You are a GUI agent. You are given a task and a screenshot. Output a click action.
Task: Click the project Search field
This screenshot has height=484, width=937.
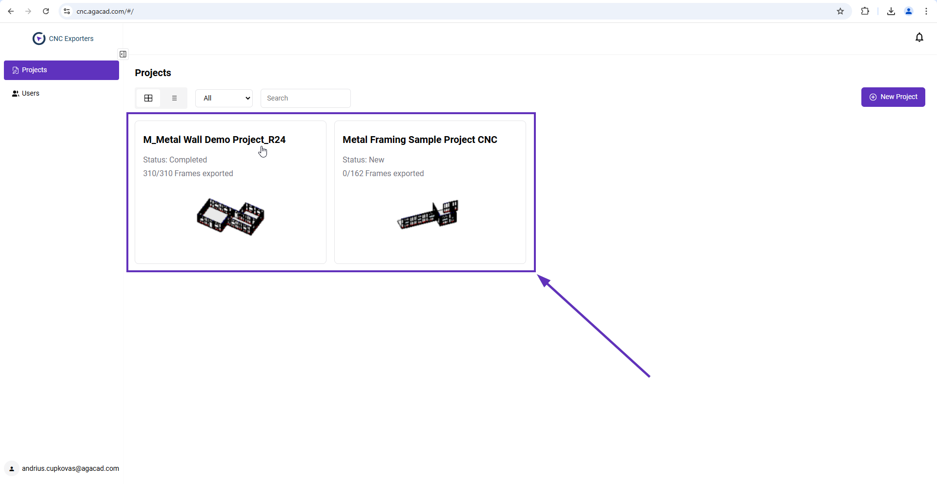tap(306, 98)
